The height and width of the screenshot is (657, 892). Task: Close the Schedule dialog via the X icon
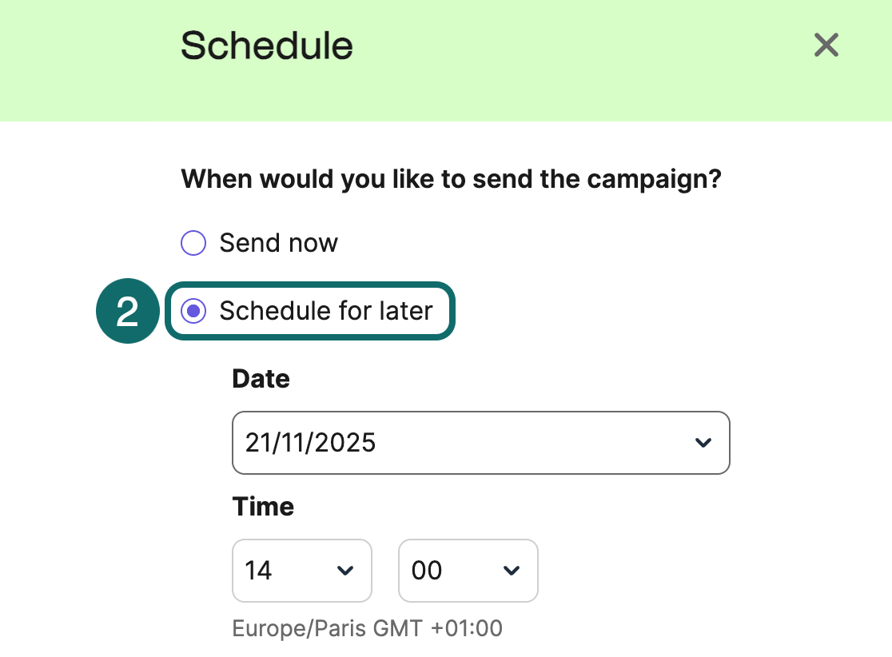[x=826, y=46]
